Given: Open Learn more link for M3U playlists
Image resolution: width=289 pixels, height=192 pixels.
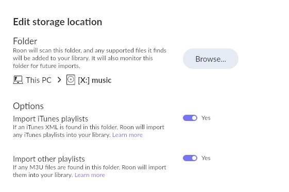Looking at the screenshot, I should pyautogui.click(x=90, y=175).
